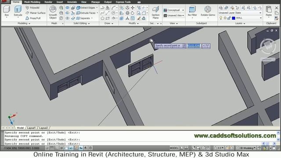
Task: Expand the Draw panel
Action: click(108, 23)
